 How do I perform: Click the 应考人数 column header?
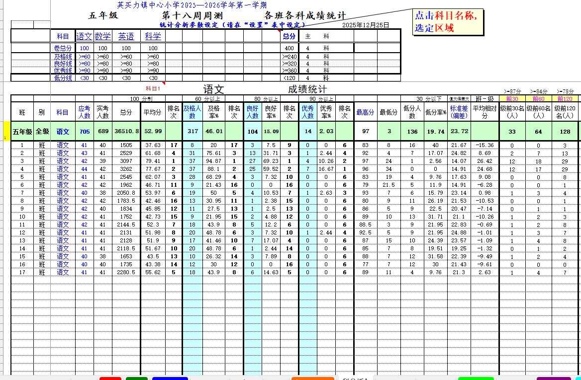(x=85, y=112)
